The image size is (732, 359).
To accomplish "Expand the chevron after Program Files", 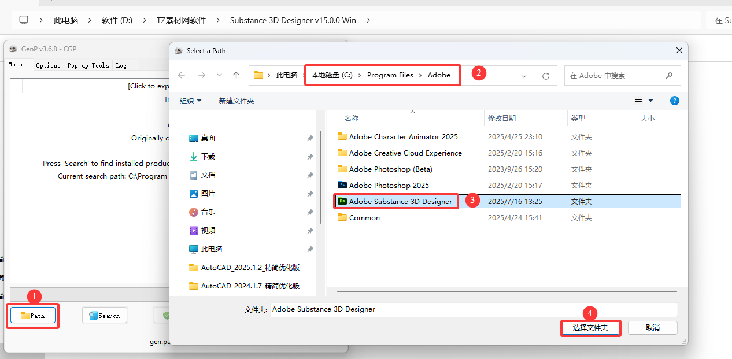I will pos(420,75).
